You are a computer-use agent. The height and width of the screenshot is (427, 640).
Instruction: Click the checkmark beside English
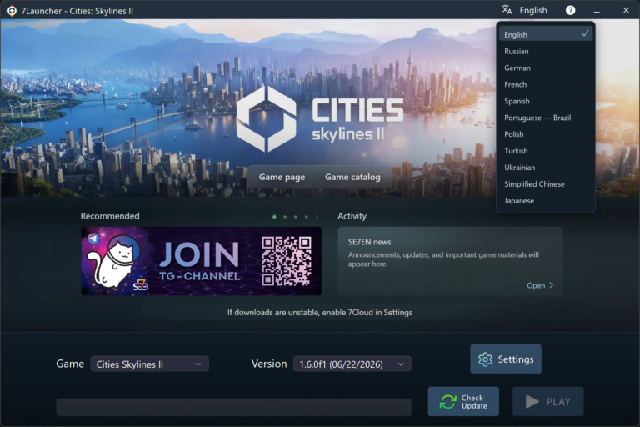[x=585, y=33]
